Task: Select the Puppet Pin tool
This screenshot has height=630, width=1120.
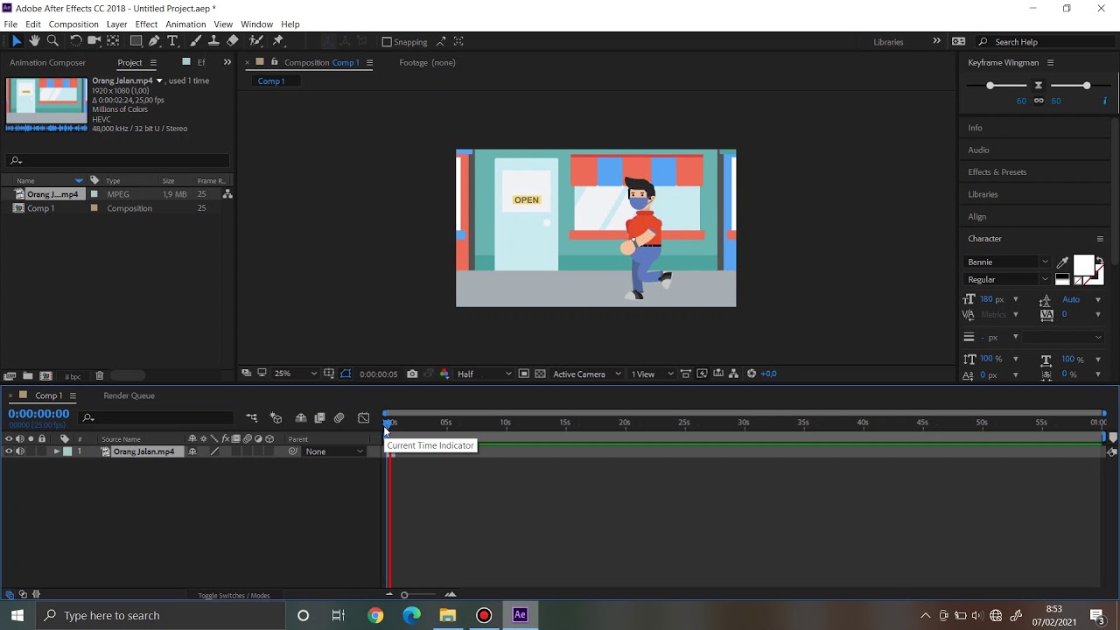Action: (278, 41)
